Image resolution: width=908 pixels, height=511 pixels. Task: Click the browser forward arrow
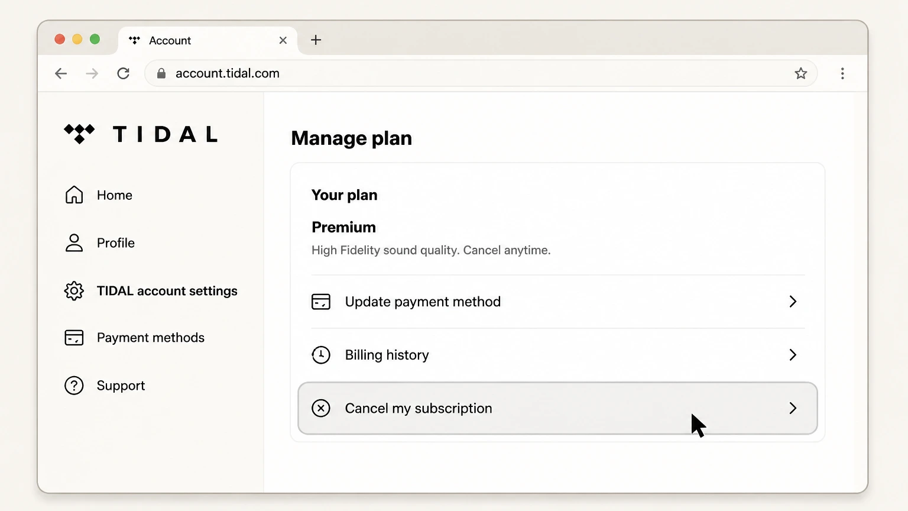(92, 73)
